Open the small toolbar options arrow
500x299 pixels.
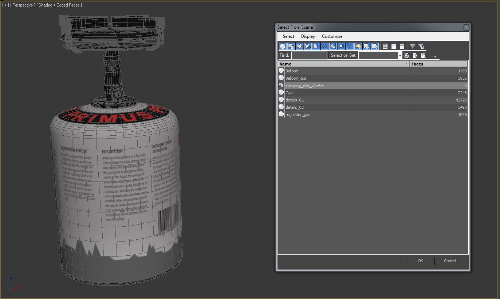coord(435,57)
